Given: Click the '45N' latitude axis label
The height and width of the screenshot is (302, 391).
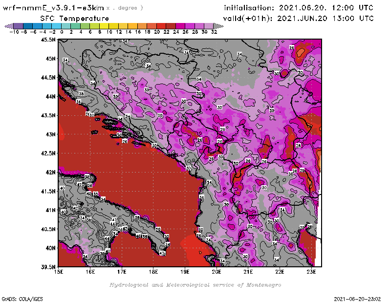Looking at the screenshot, I should pos(50,59).
